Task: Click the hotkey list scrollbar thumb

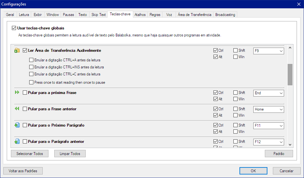Action: click(290, 74)
